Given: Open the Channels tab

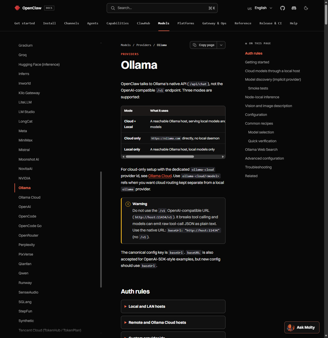Looking at the screenshot, I should point(72,23).
